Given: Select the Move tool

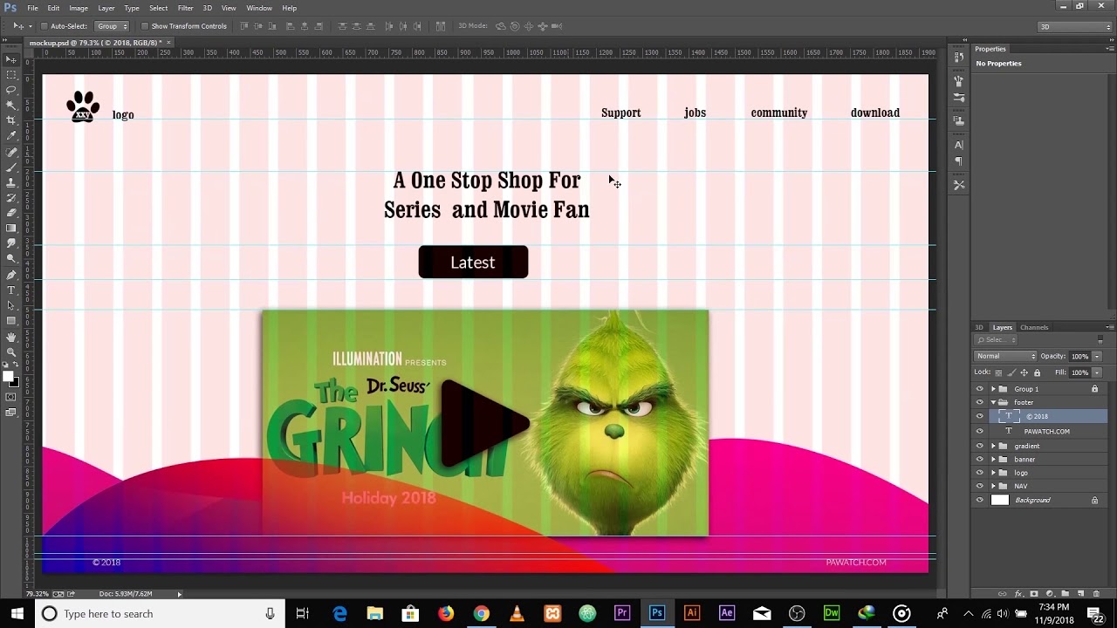Looking at the screenshot, I should click(x=10, y=59).
